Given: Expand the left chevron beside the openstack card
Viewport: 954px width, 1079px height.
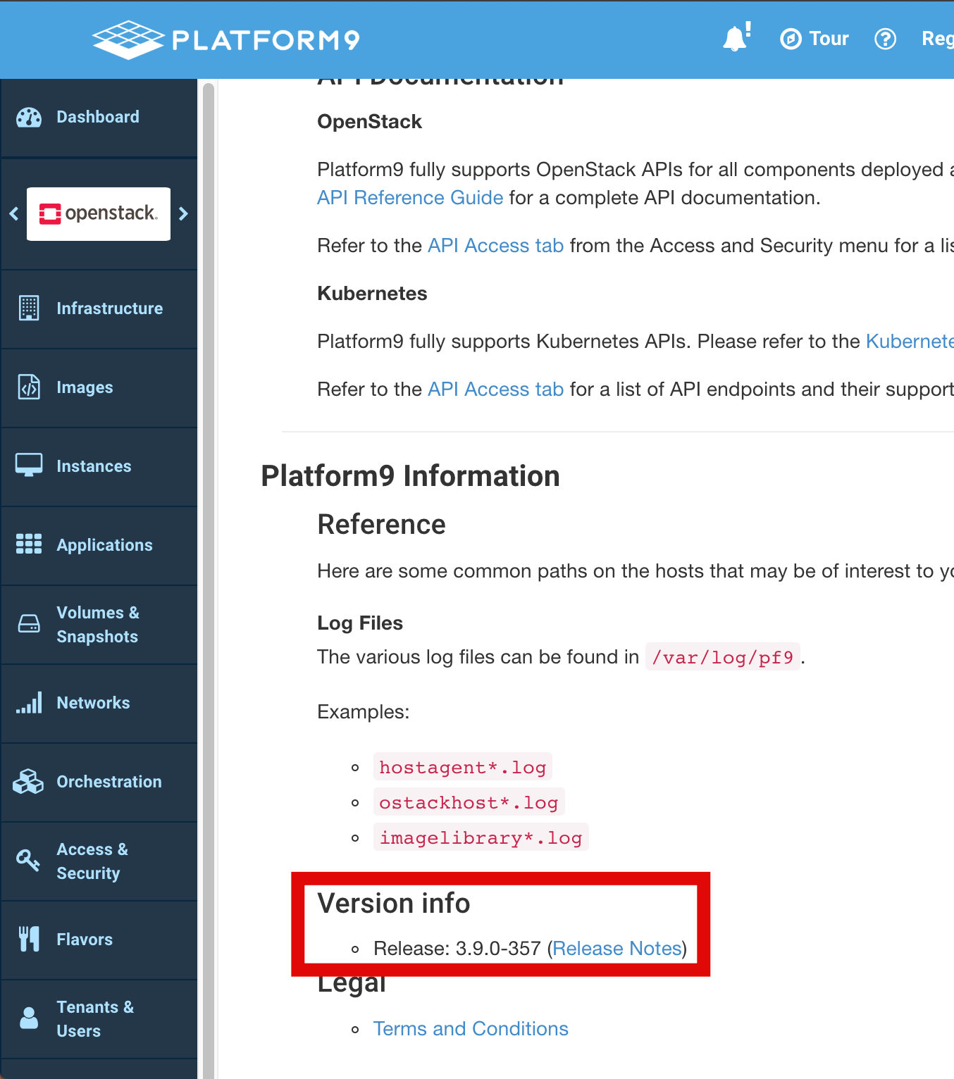Looking at the screenshot, I should [x=13, y=213].
